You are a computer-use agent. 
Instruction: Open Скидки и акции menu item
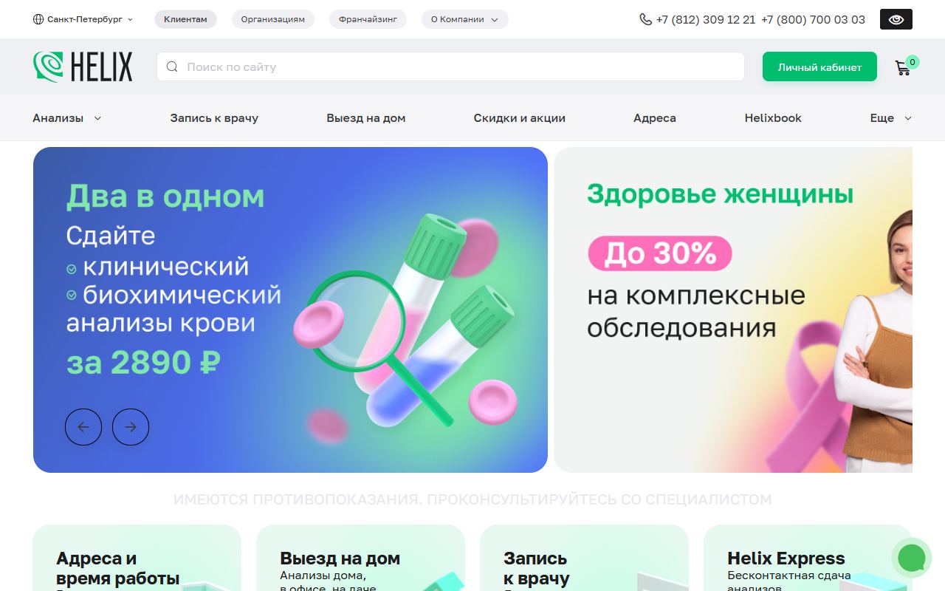click(520, 118)
